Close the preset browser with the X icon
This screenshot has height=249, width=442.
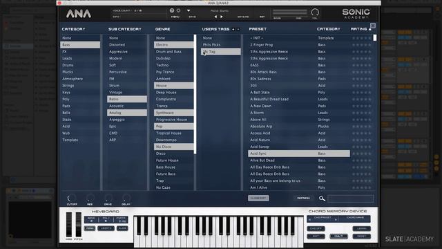(x=373, y=26)
